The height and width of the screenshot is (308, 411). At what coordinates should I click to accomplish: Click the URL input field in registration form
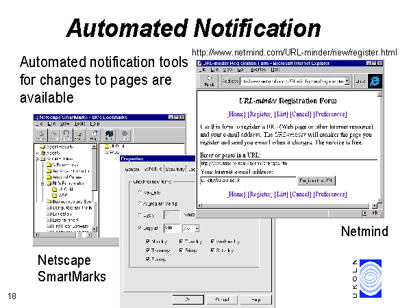(x=288, y=164)
